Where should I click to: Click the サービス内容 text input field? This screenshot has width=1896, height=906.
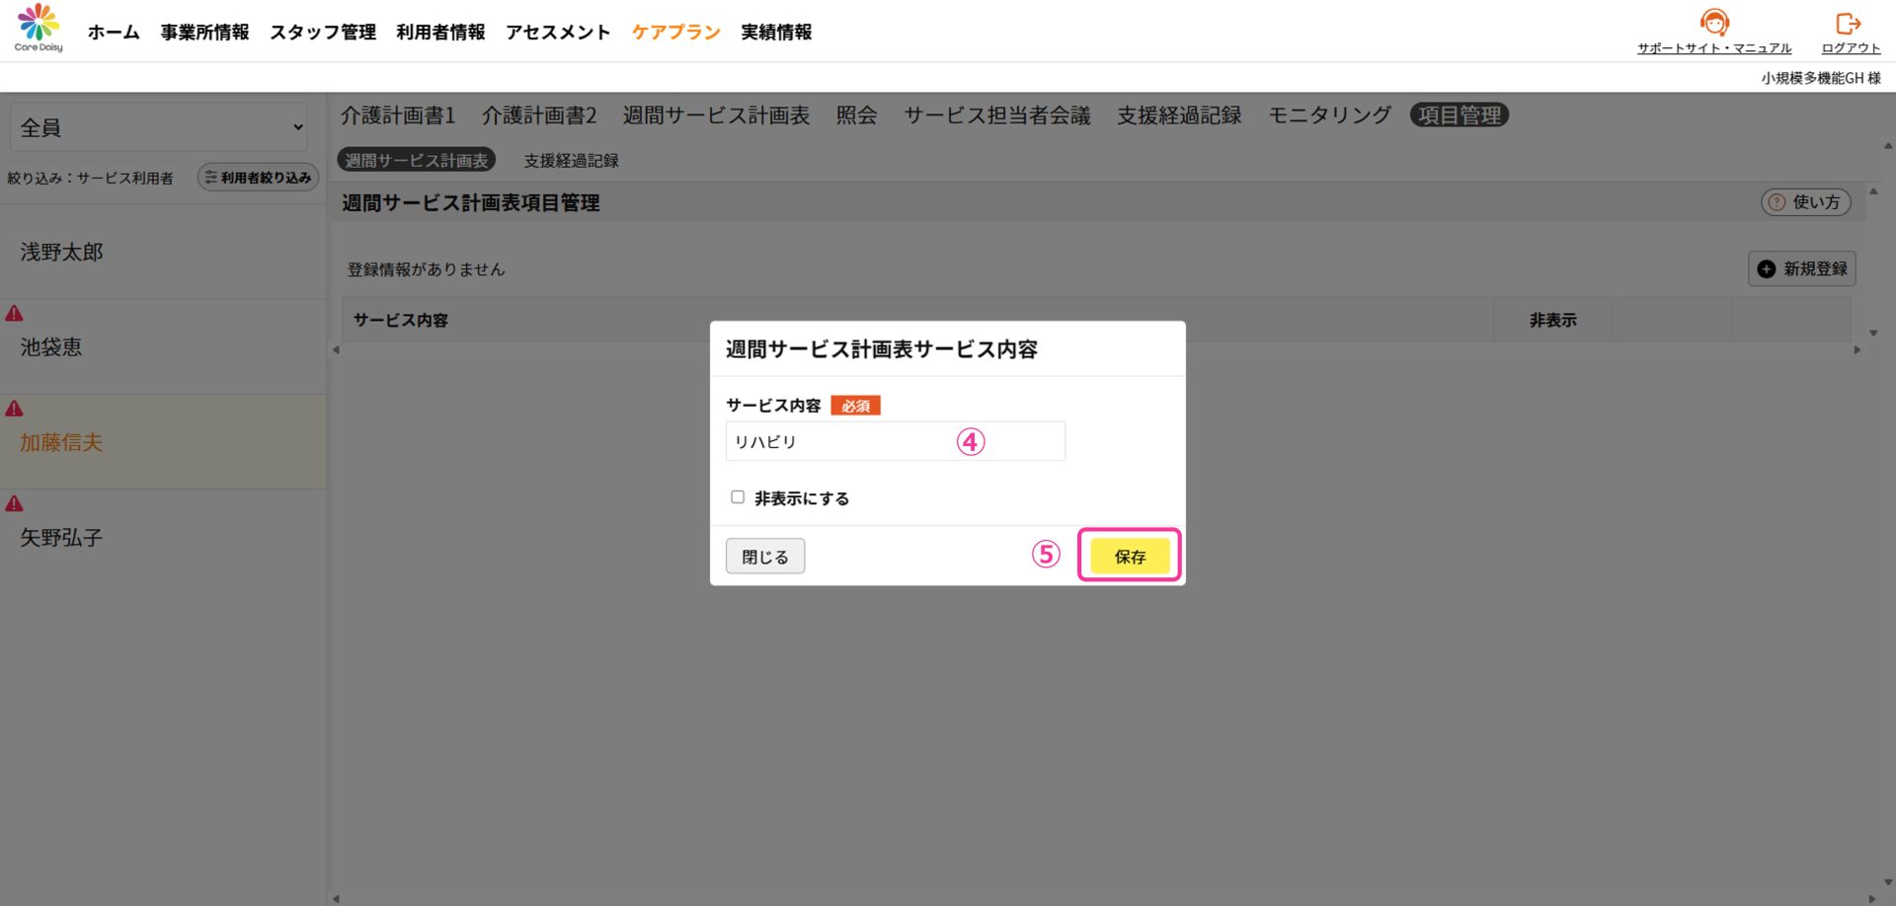839,441
